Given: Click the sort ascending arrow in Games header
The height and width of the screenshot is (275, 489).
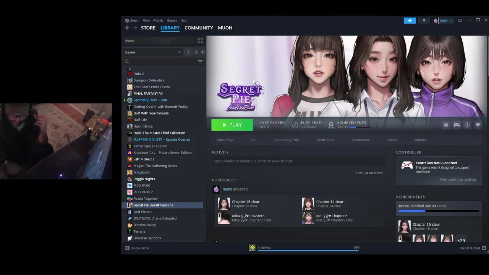Looking at the screenshot, I should 188,52.
